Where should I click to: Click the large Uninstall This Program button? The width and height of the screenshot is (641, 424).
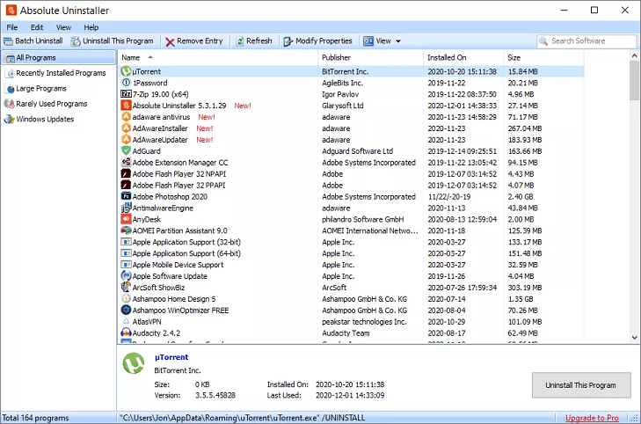[581, 385]
